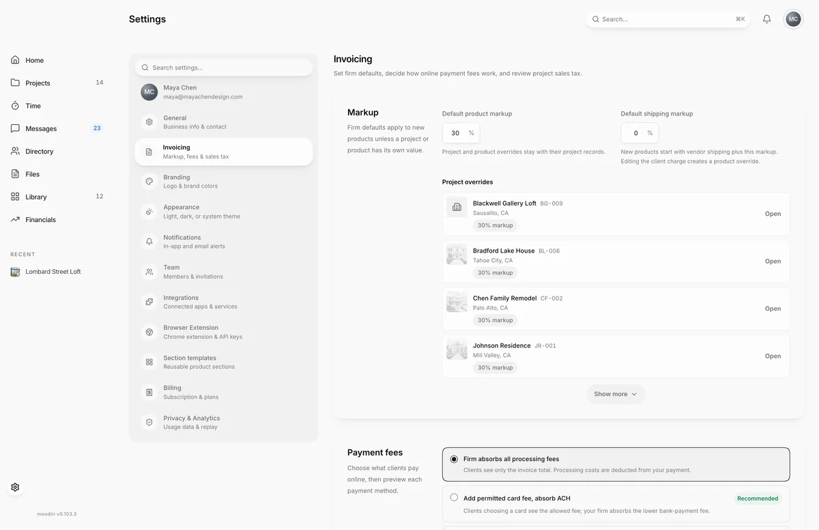Viewport: 819px width, 530px height.
Task: Expand the Show more overrides button
Action: [x=616, y=394]
